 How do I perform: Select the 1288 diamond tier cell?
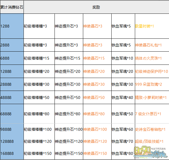coord(12,26)
